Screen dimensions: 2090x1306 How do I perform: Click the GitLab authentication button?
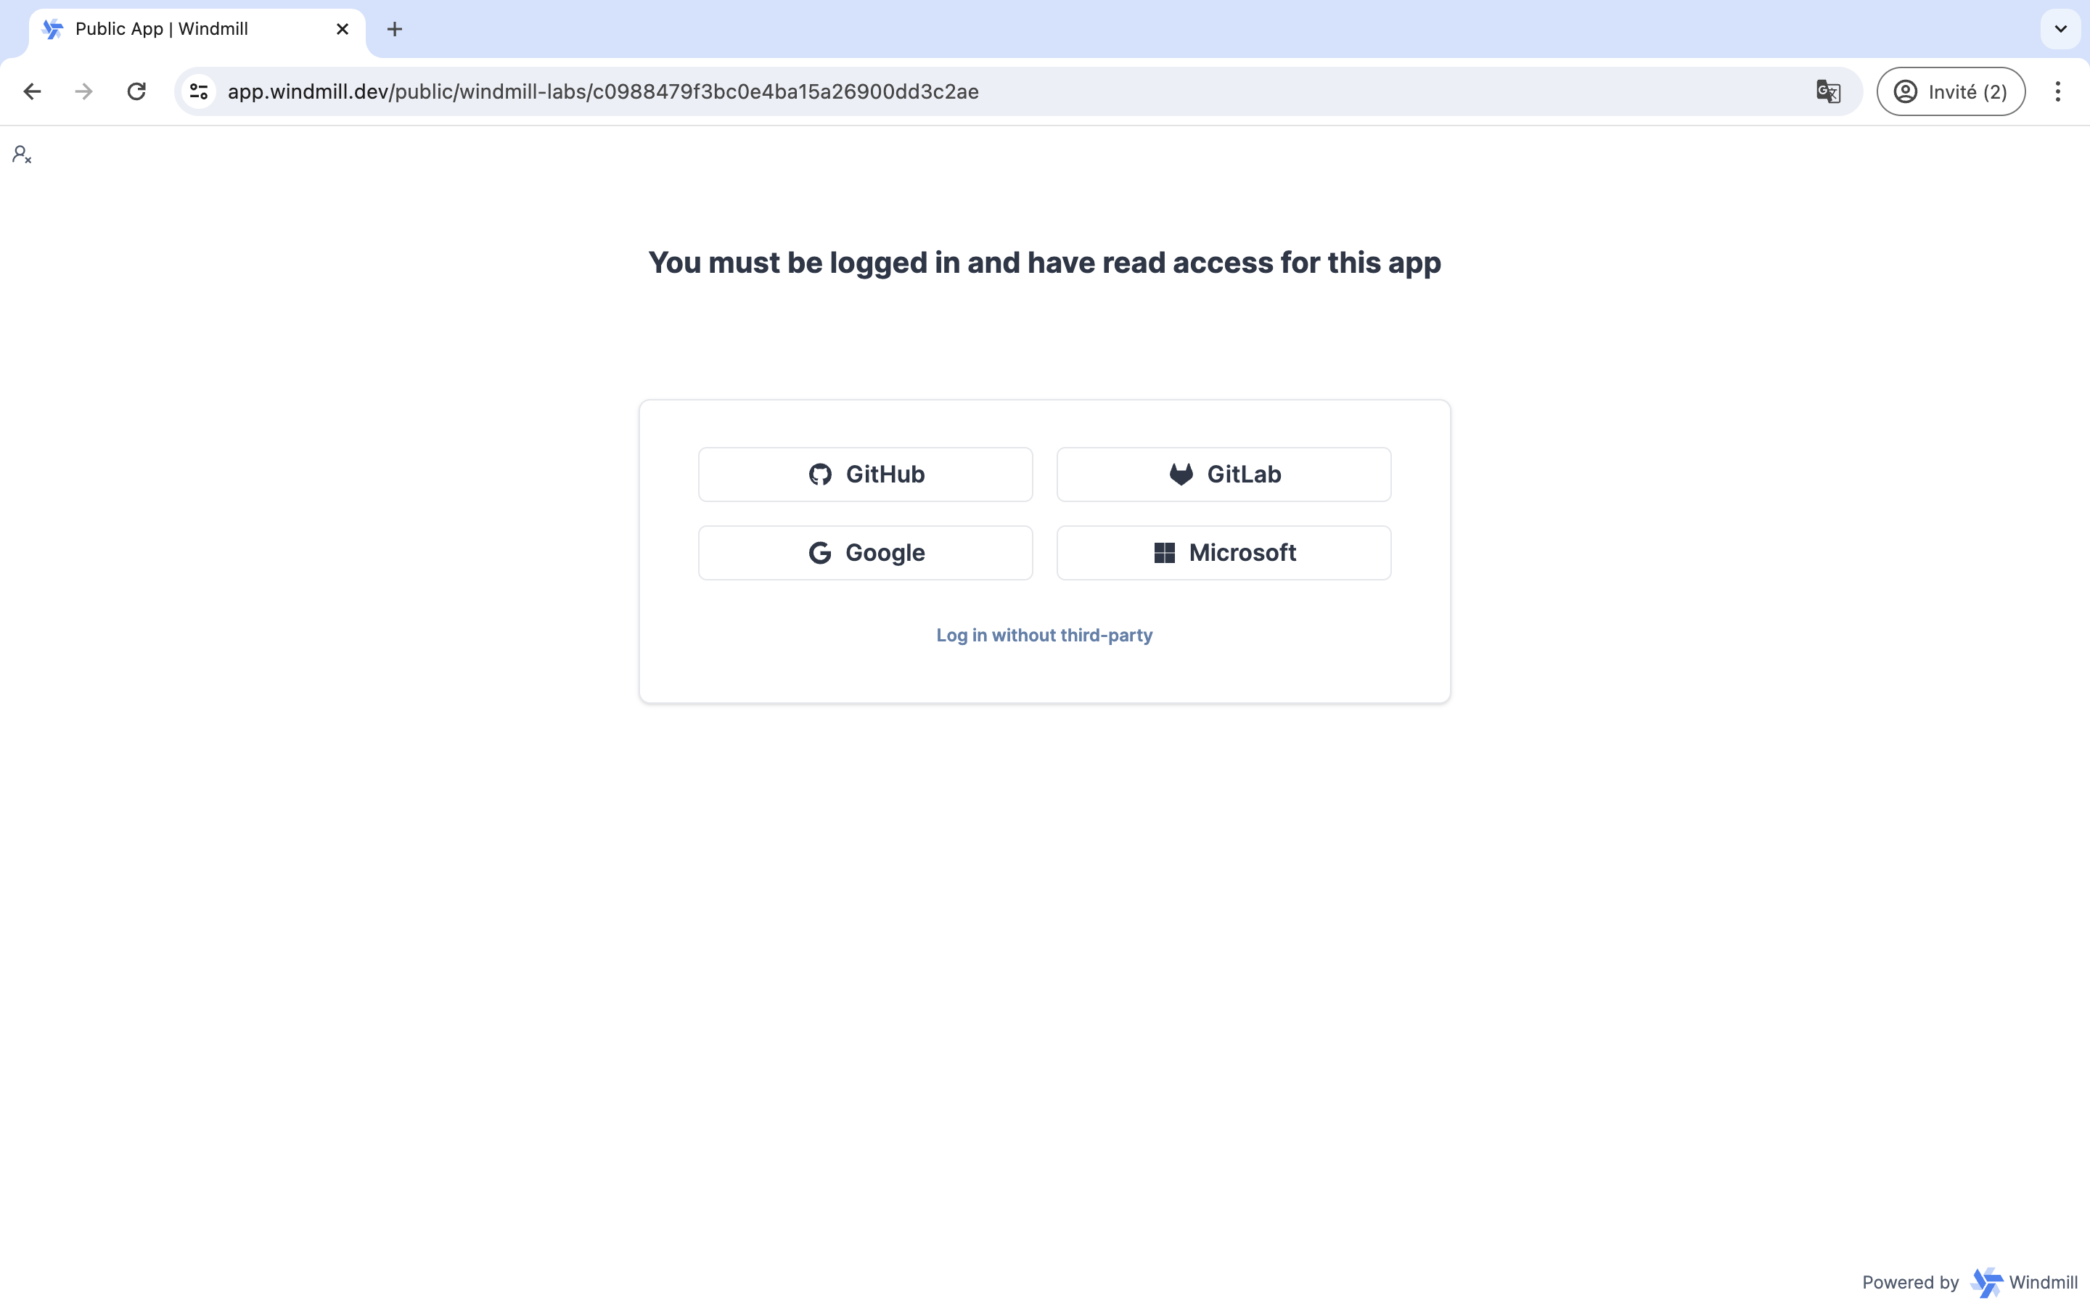1224,474
